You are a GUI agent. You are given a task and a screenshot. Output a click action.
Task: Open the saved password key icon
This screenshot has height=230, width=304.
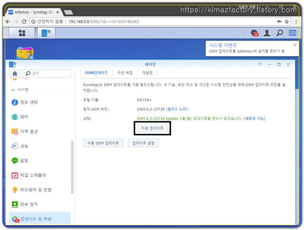(279, 21)
